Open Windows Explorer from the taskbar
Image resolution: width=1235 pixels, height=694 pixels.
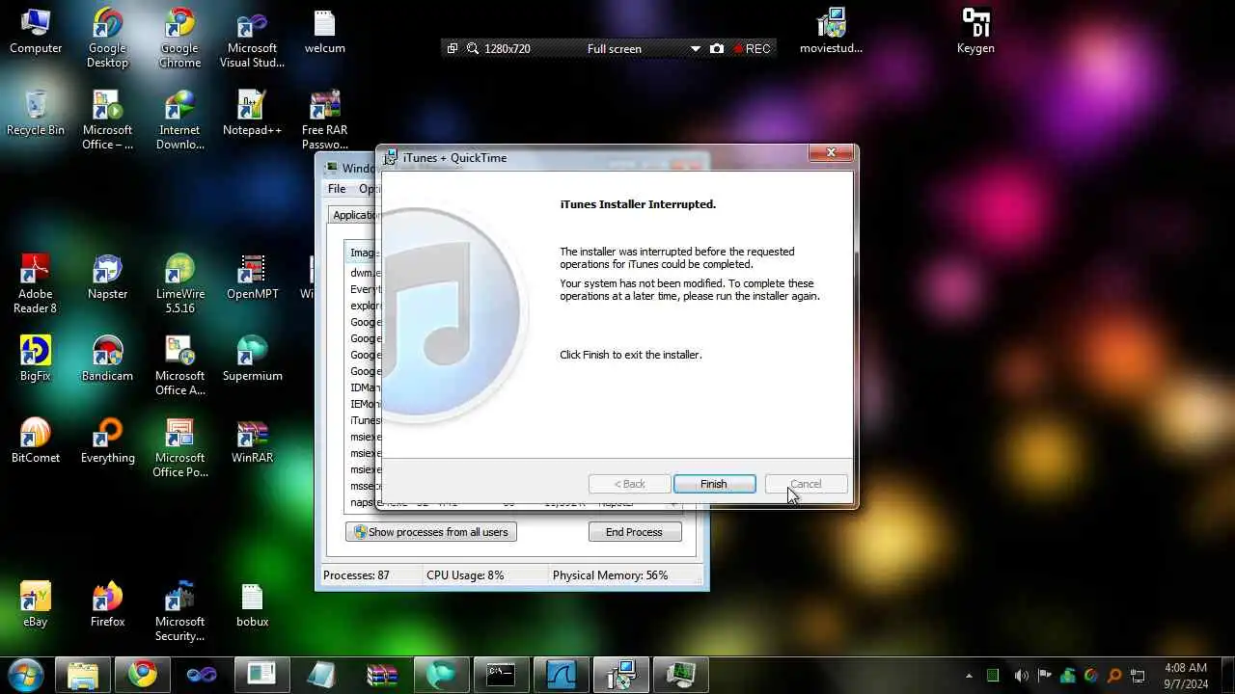83,674
